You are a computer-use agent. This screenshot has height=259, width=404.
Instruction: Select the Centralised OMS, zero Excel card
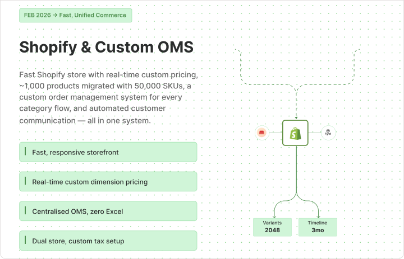(x=108, y=211)
